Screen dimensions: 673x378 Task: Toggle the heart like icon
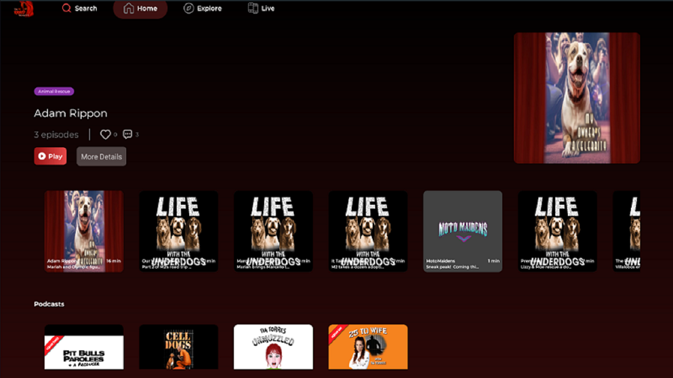pyautogui.click(x=105, y=134)
